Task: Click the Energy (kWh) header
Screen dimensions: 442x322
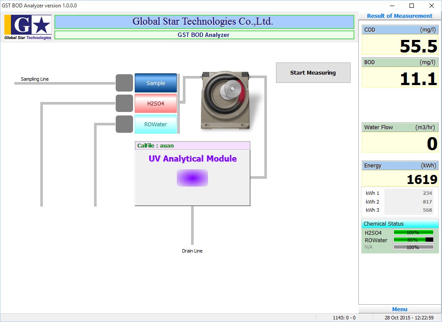Action: [400, 166]
